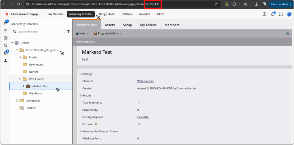Click the filter funnel icon in tree
The height and width of the screenshot is (145, 294).
pyautogui.click(x=68, y=32)
